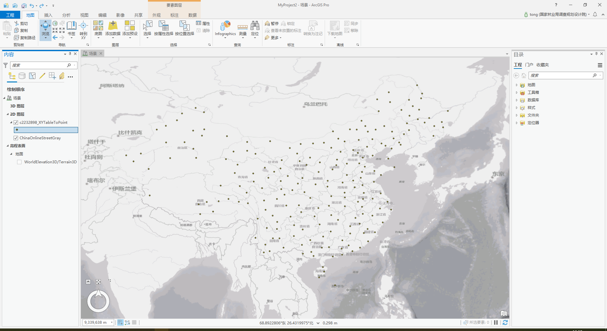The height and width of the screenshot is (331, 607).
Task: Enable the WorldElevation3D/Terrain3D layer
Action: click(19, 162)
